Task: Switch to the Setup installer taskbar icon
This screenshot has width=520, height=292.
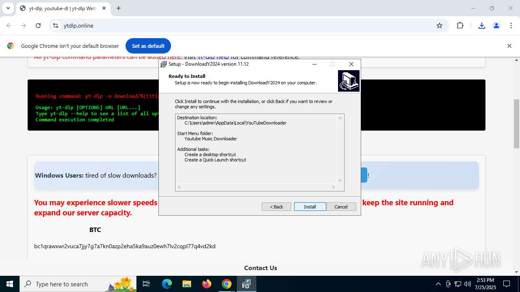Action: tap(247, 284)
